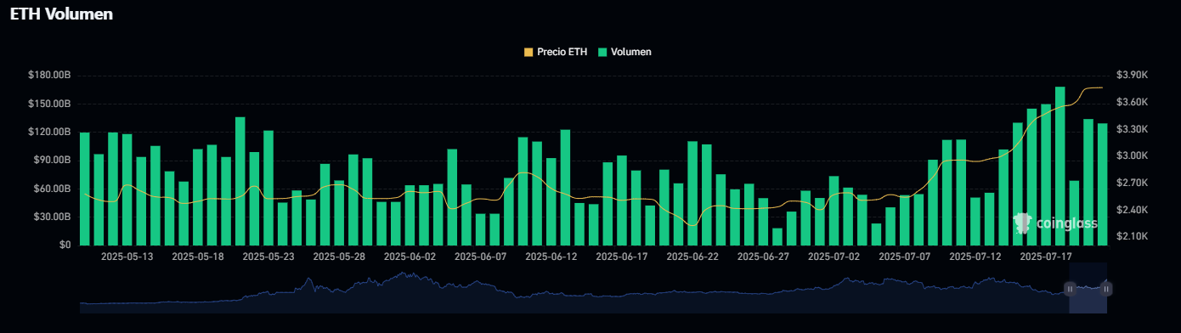
Task: Click the $0 volume axis label
Action: coord(65,245)
